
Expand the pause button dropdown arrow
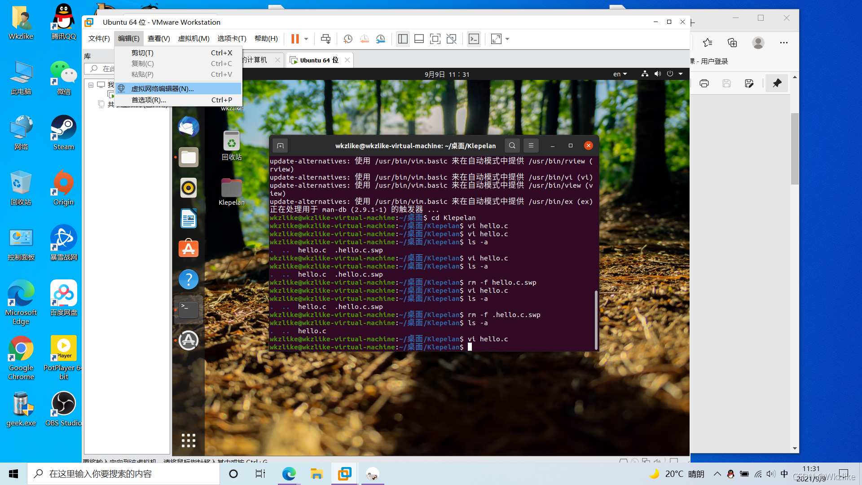pos(306,39)
